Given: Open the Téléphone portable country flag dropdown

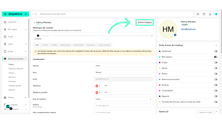Looking at the screenshot, I should [98, 93].
